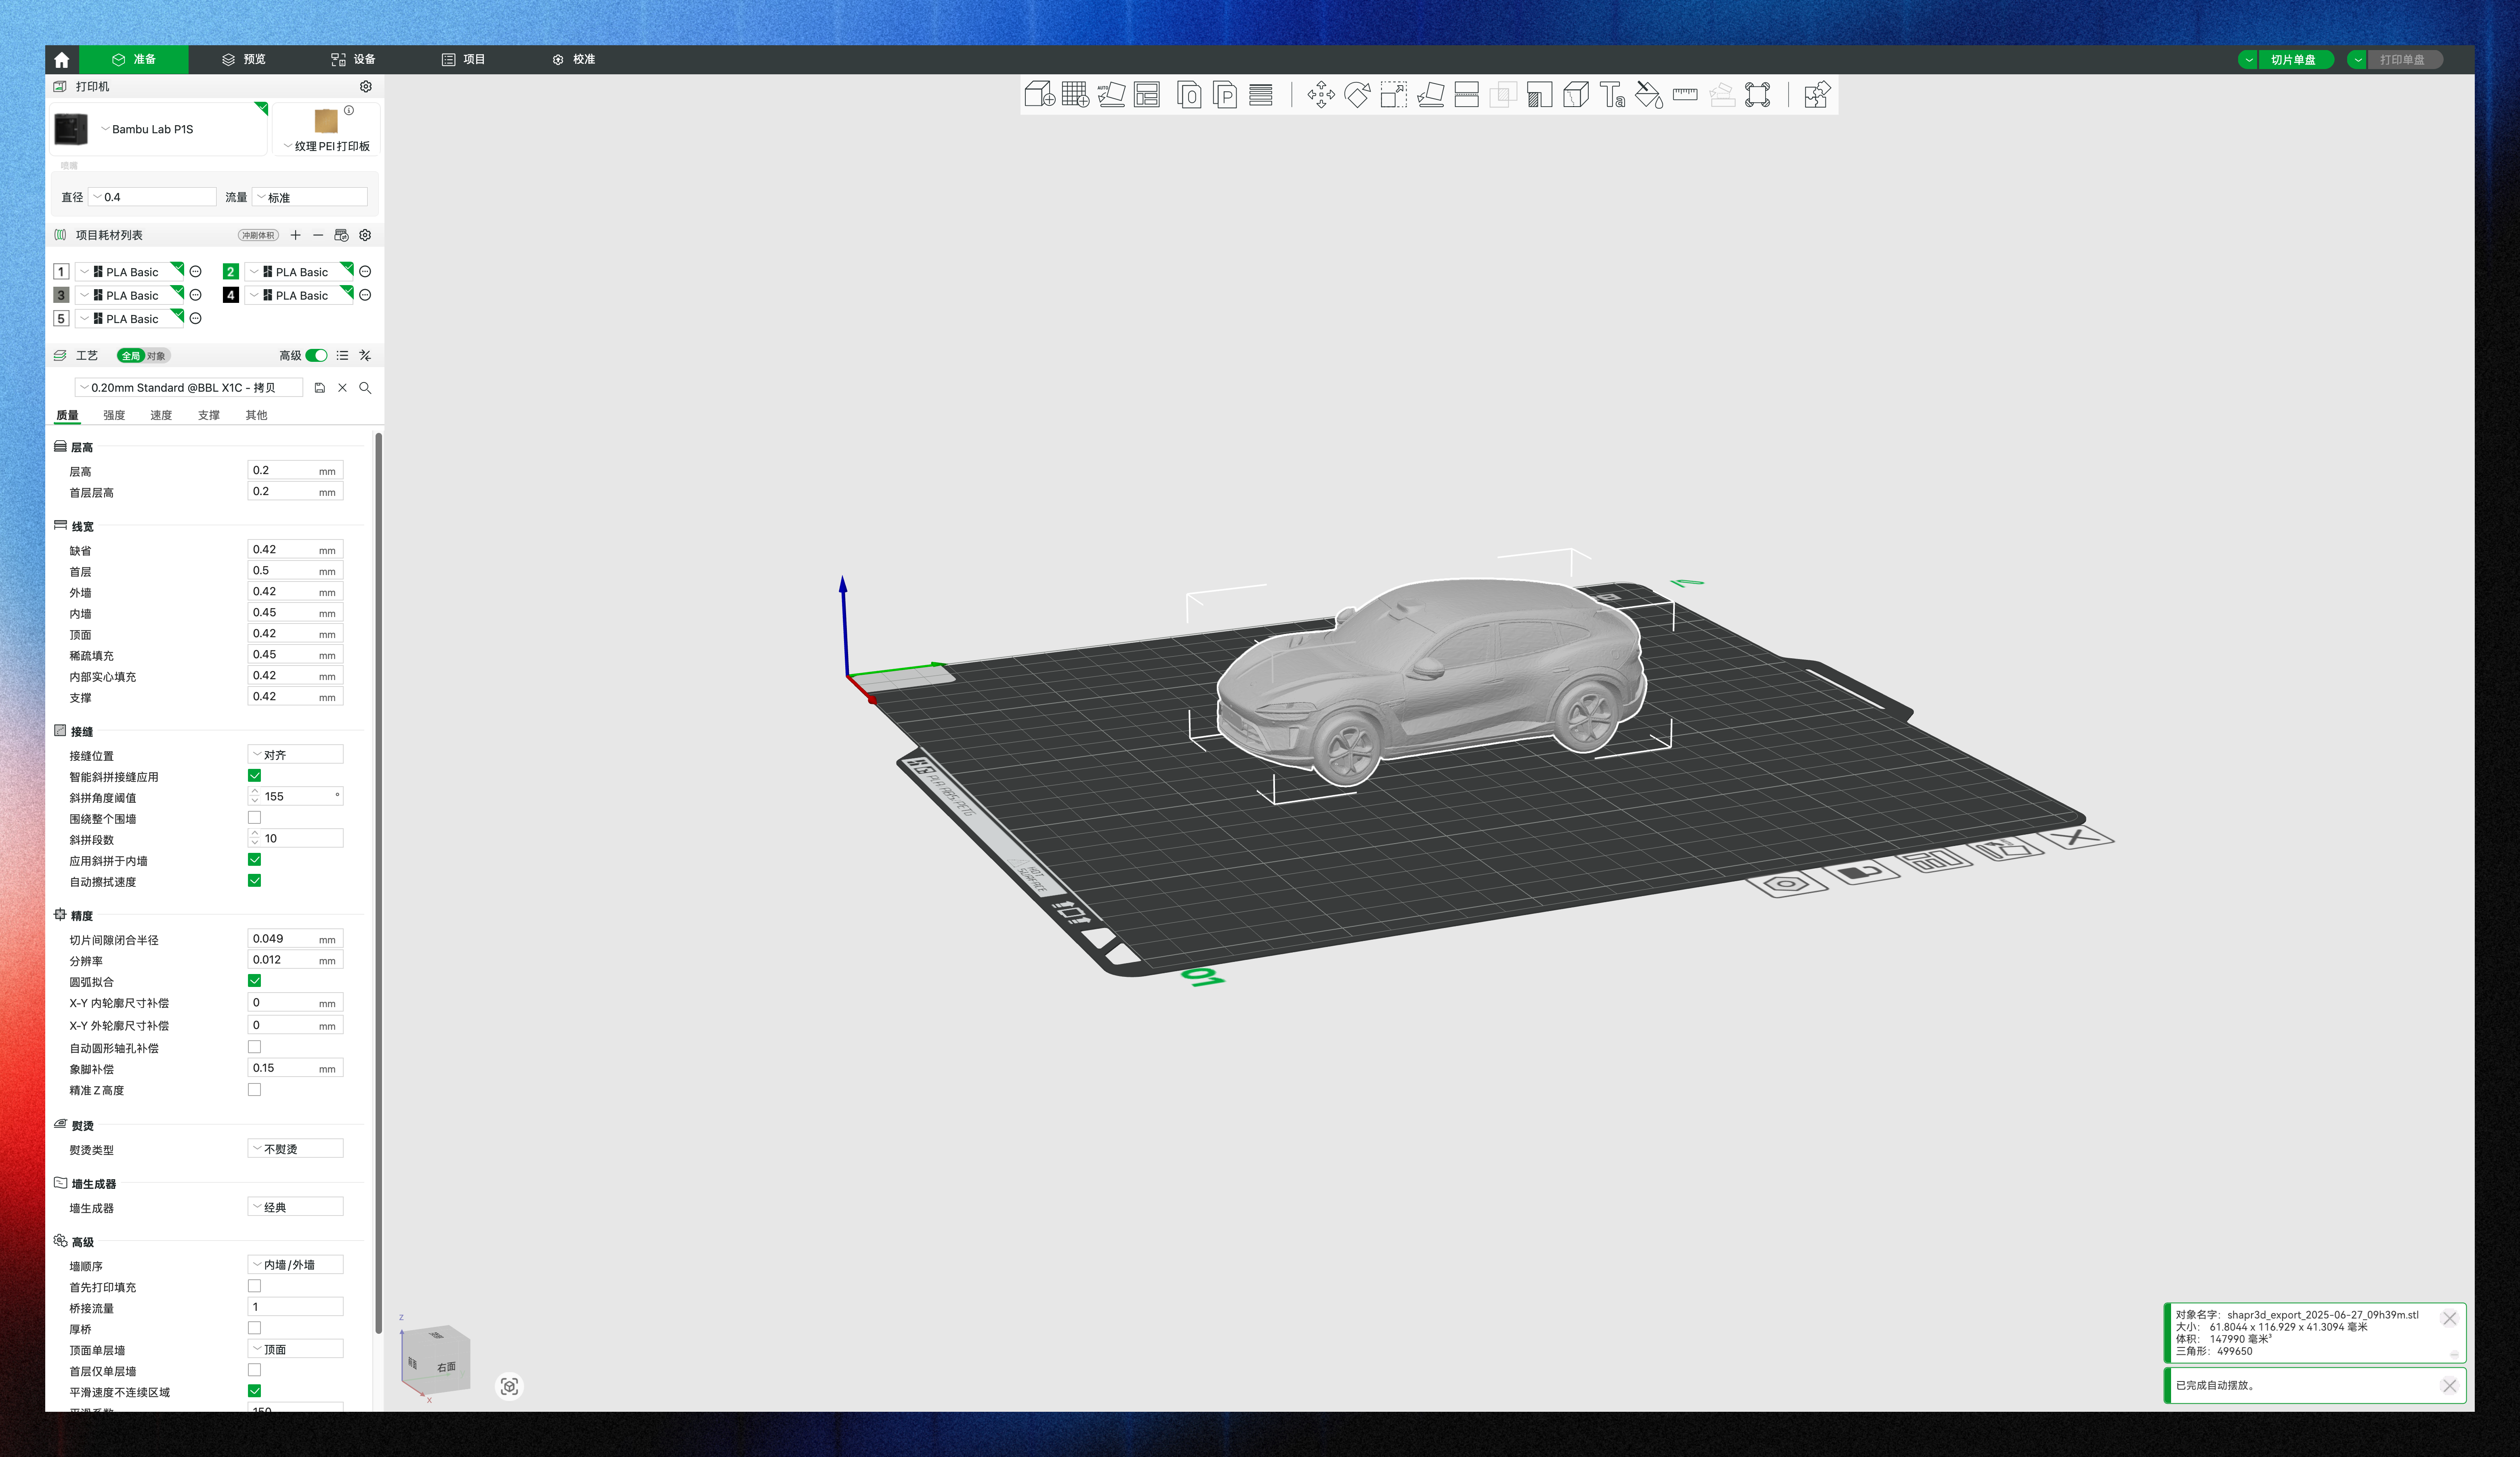This screenshot has height=1457, width=2520.
Task: Uncheck 智能斜拼接缝应用 checkbox
Action: (x=255, y=776)
